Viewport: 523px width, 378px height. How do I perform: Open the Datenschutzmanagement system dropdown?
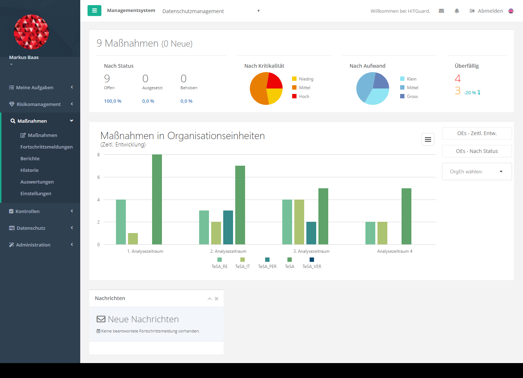[211, 11]
